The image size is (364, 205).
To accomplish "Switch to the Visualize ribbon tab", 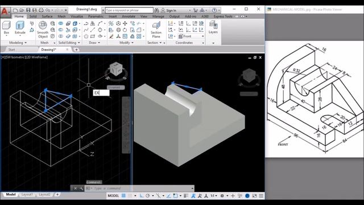I will (77, 17).
